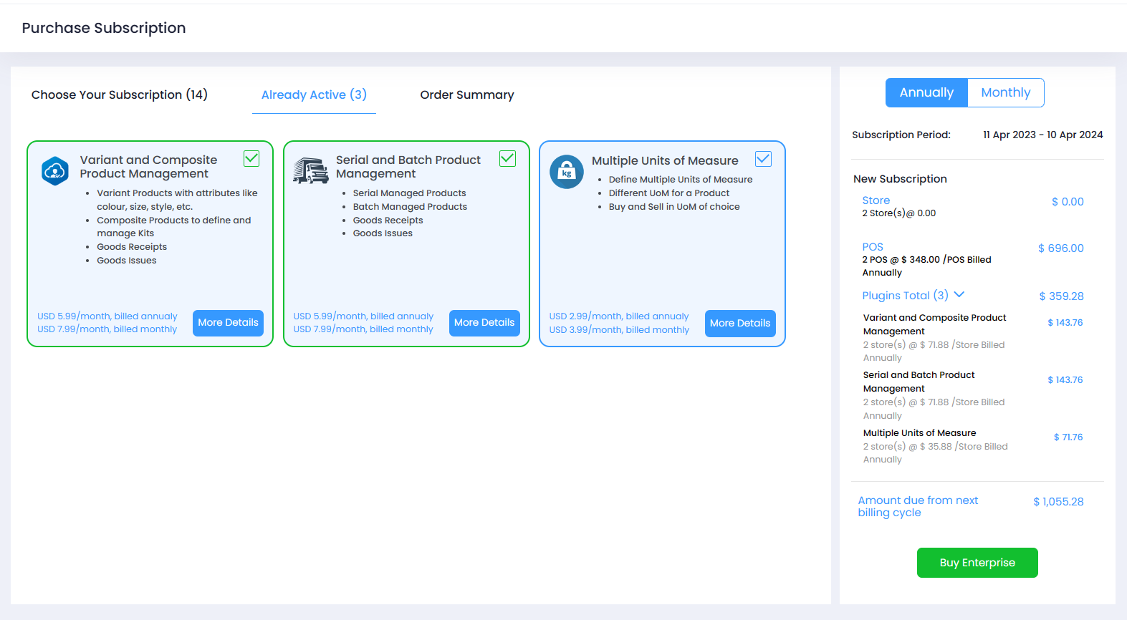This screenshot has width=1127, height=620.
Task: Go to Order Summary tab
Action: [x=467, y=95]
